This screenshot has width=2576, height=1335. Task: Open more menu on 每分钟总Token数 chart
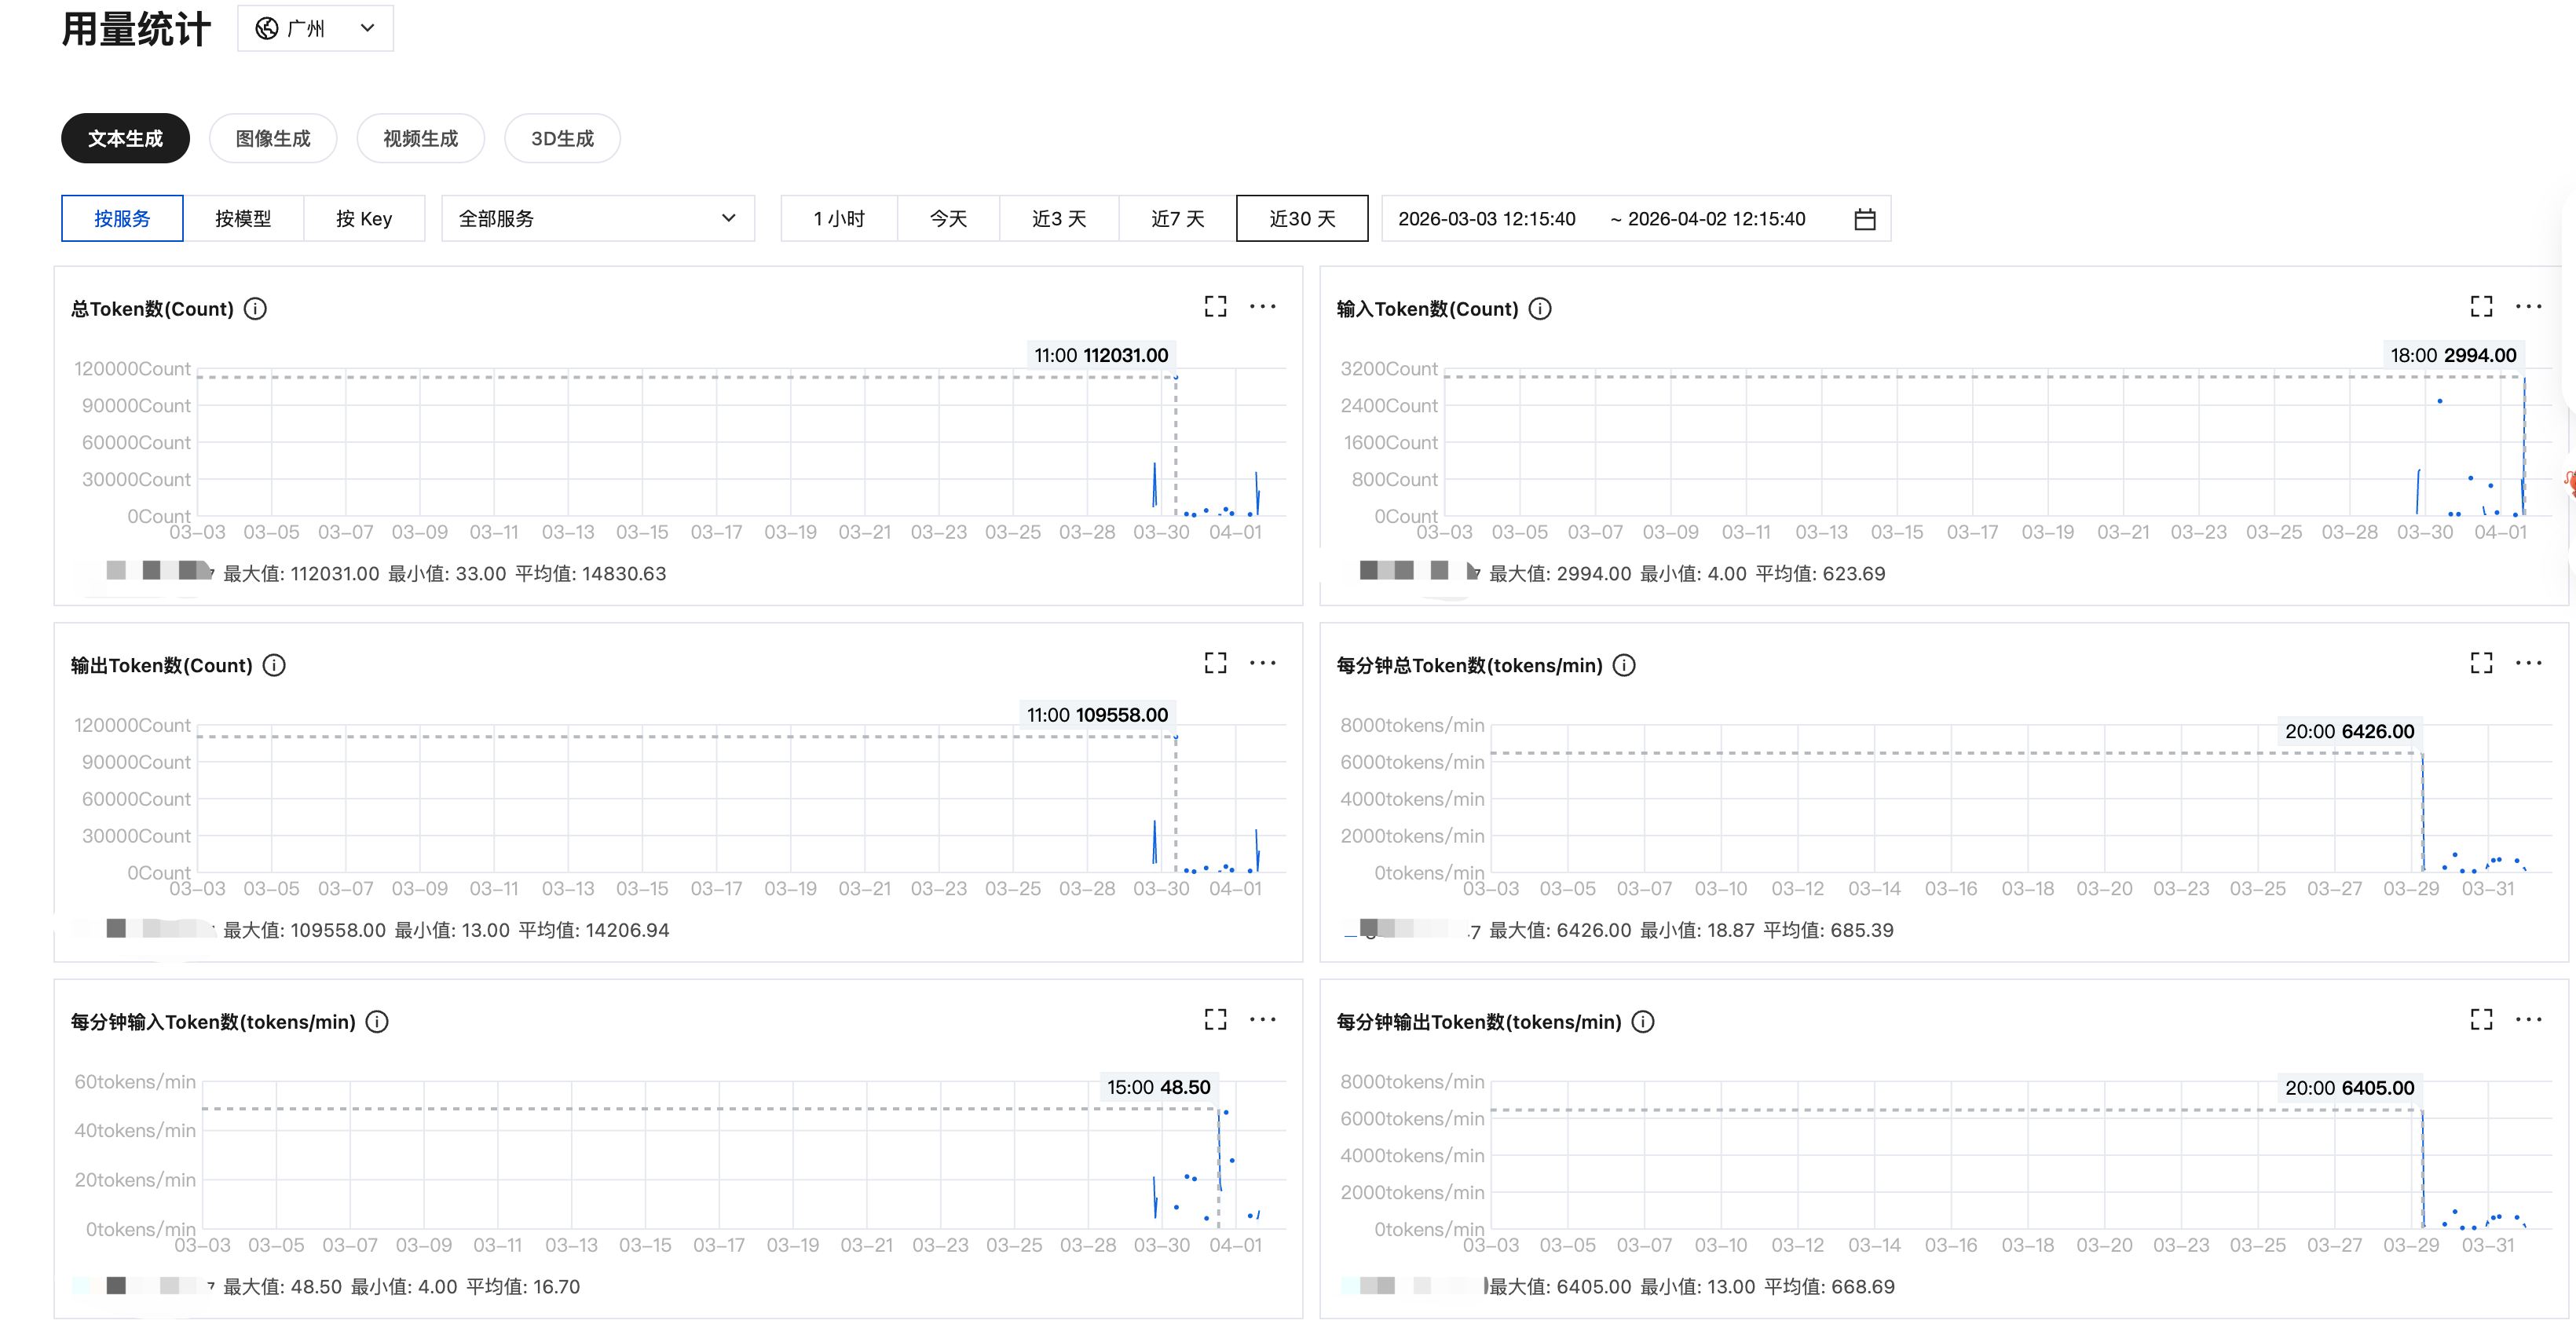click(2528, 663)
